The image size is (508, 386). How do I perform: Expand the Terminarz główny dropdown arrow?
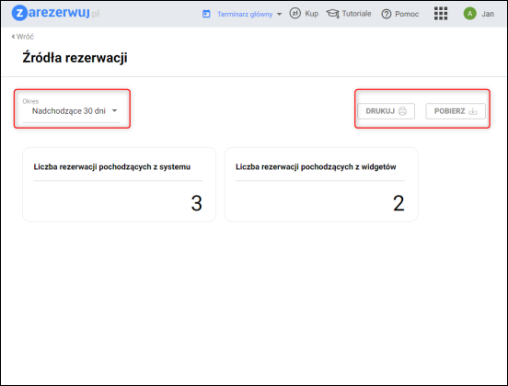[279, 14]
